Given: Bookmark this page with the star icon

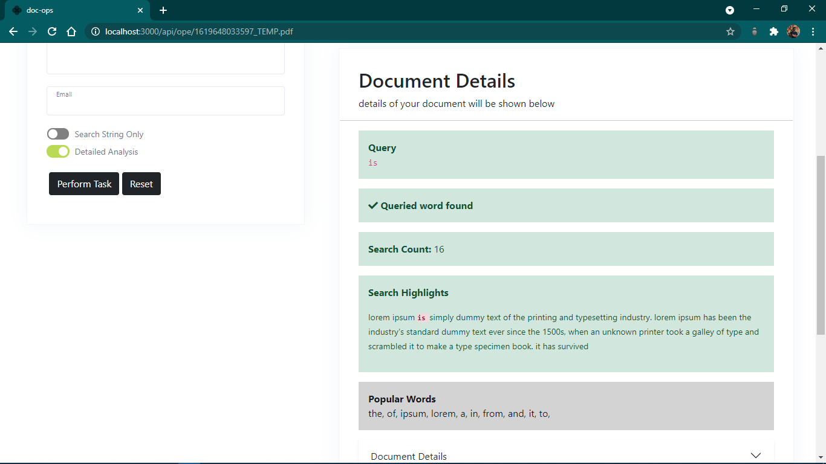Looking at the screenshot, I should tap(730, 31).
